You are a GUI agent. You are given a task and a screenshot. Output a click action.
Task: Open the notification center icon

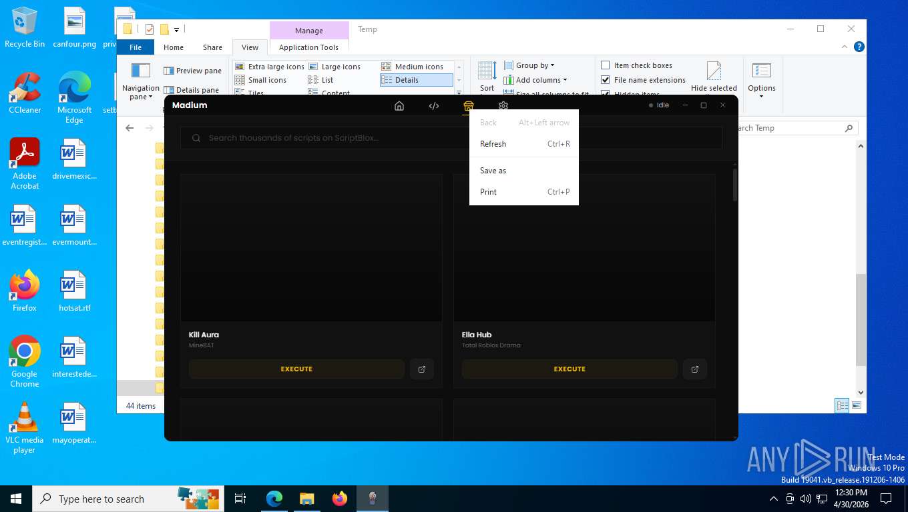tap(886, 499)
